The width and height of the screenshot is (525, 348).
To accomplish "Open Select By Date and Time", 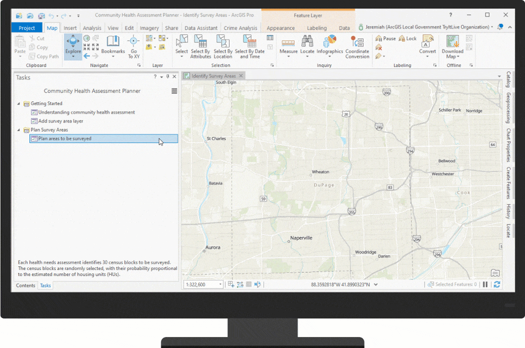I will click(249, 46).
